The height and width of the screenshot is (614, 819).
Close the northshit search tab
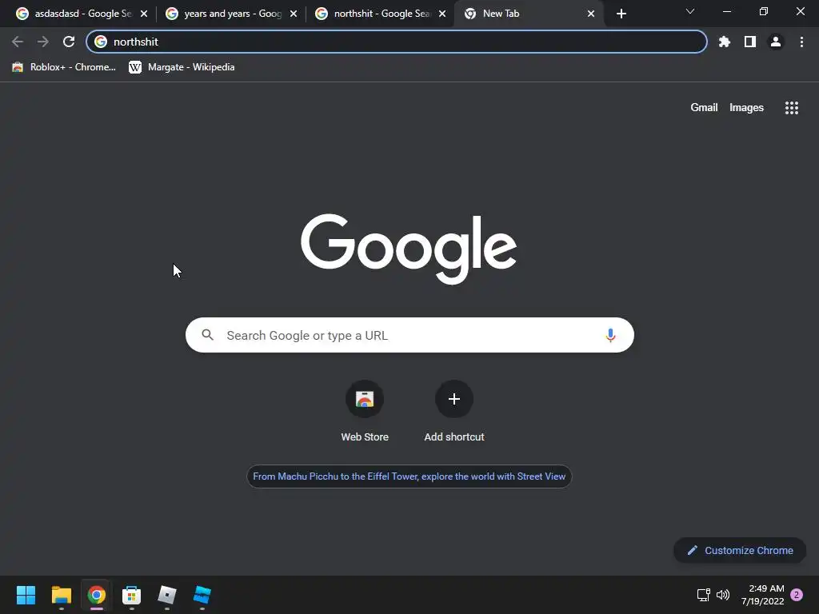[442, 14]
